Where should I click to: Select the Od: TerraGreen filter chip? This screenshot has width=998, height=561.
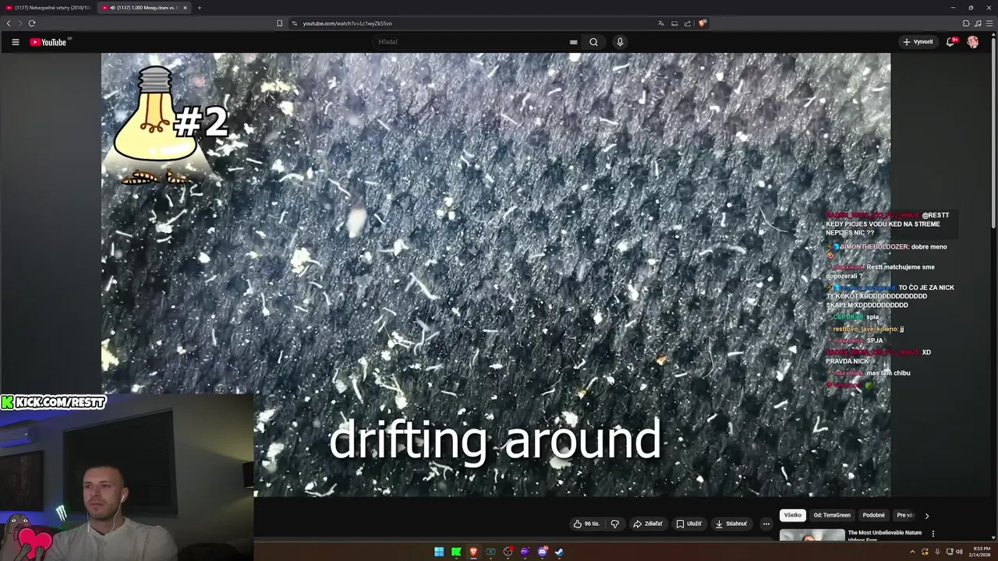pyautogui.click(x=832, y=515)
